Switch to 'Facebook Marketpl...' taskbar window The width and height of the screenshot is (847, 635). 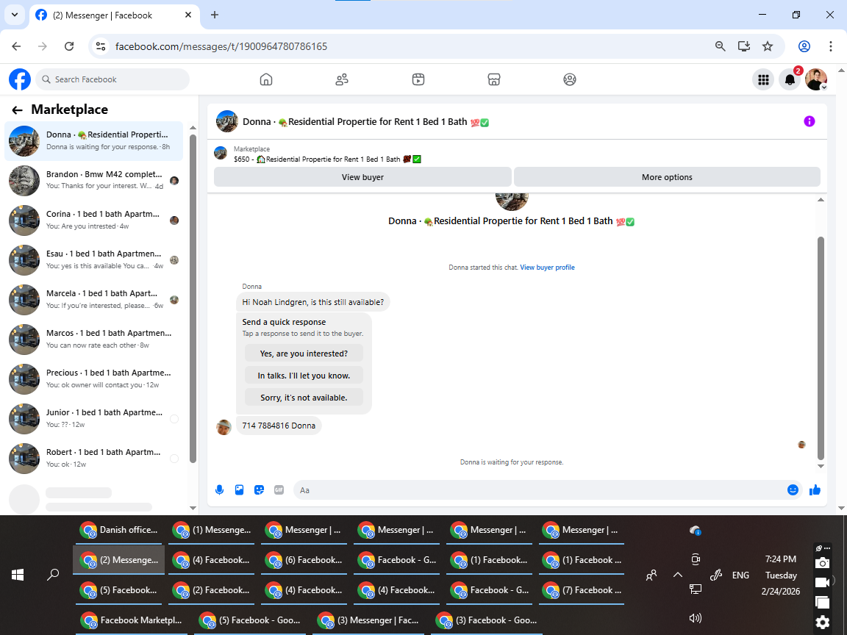click(132, 620)
